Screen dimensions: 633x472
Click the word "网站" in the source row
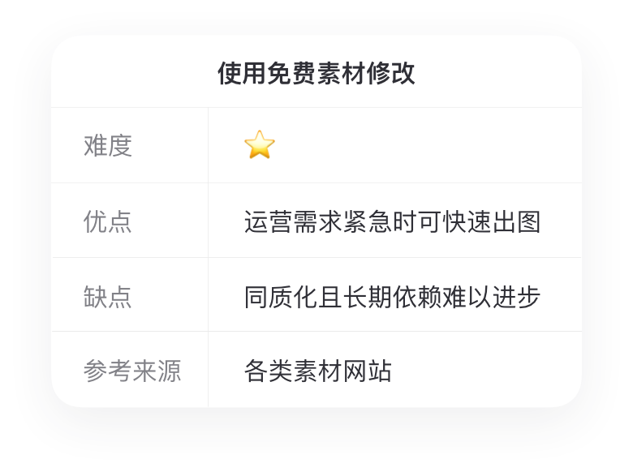(368, 371)
